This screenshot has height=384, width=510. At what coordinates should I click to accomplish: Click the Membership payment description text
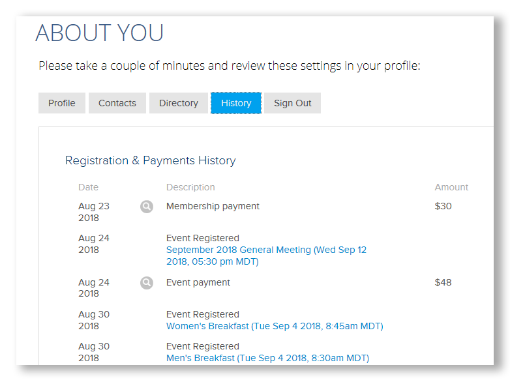[x=213, y=206]
